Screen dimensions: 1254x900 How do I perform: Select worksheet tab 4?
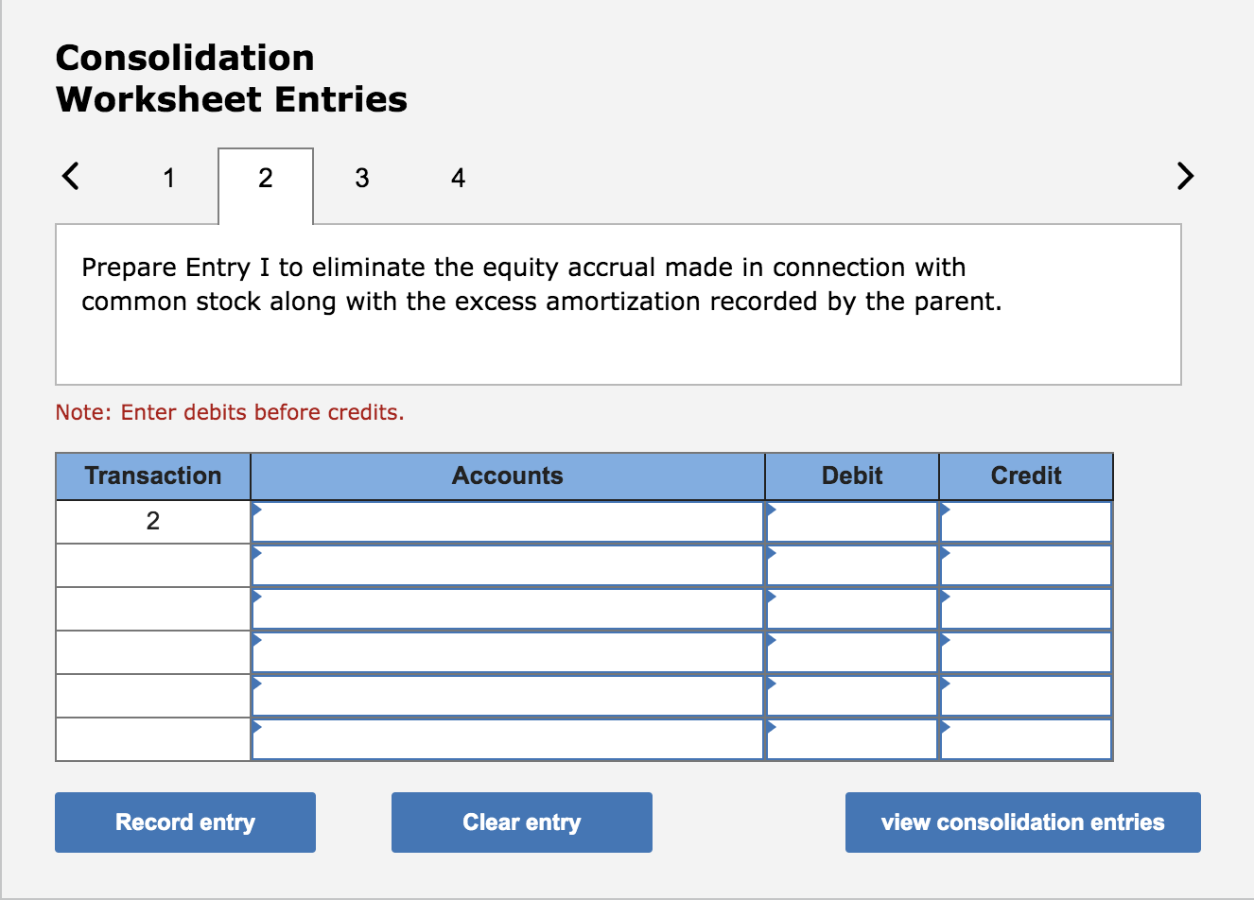(x=459, y=177)
